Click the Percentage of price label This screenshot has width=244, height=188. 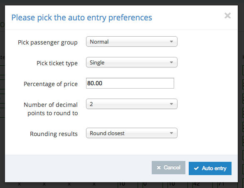coord(51,84)
